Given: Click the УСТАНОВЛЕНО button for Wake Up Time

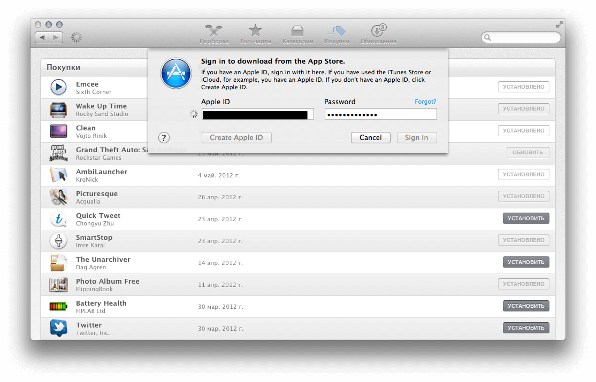Looking at the screenshot, I should (523, 108).
